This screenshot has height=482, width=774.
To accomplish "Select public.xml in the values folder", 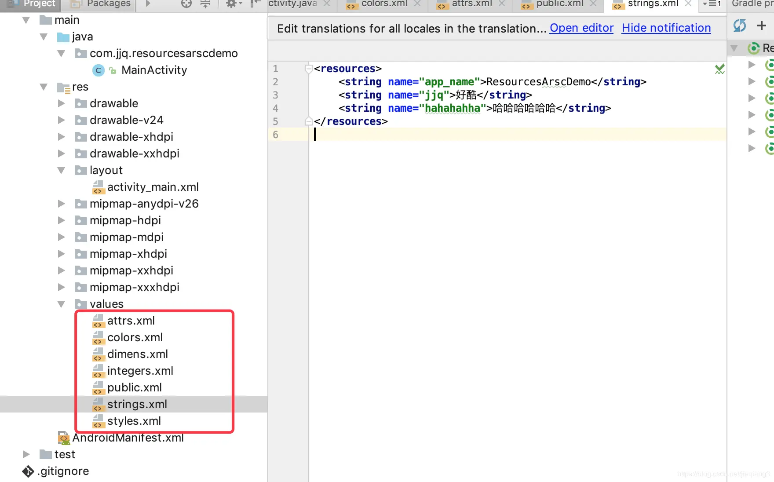I will pos(135,388).
